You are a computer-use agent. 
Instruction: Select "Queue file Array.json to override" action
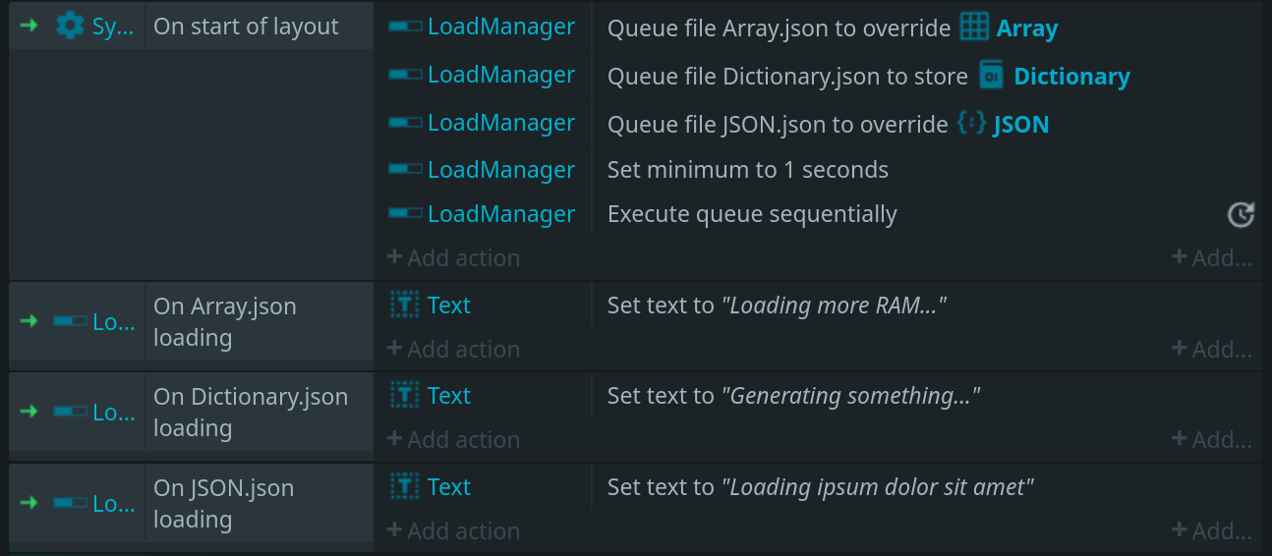(x=778, y=28)
